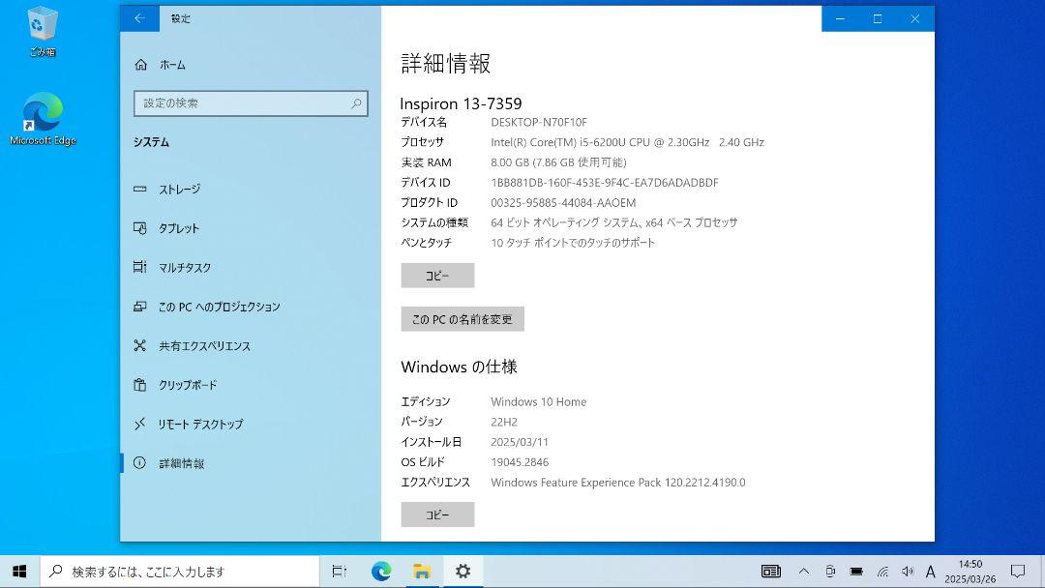Viewport: 1045px width, 588px height.
Task: Toggle the IME input mode A indicator
Action: tap(931, 572)
